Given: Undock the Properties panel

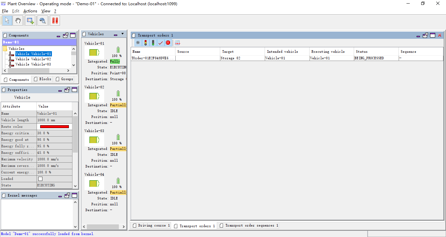Looking at the screenshot, I should 67,90.
